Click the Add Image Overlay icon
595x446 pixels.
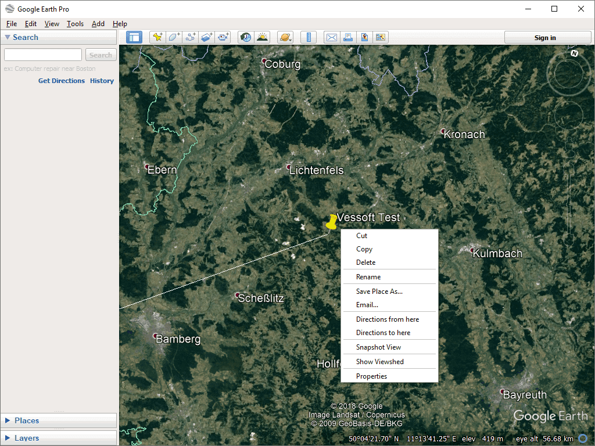click(x=206, y=37)
